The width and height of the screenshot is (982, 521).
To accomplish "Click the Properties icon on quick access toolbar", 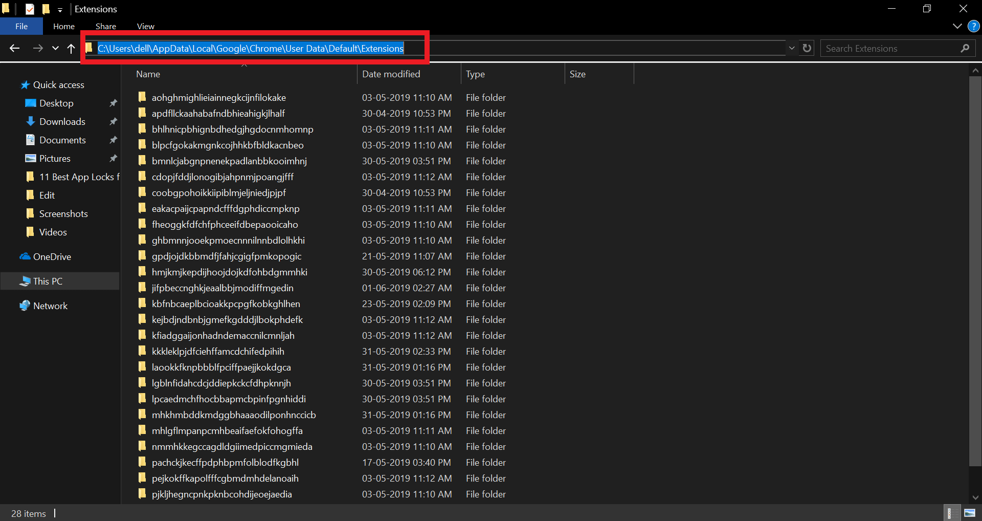I will (x=30, y=9).
